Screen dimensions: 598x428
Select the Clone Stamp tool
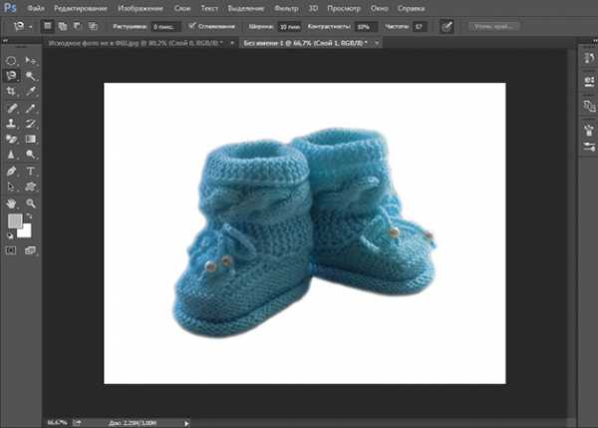12,123
